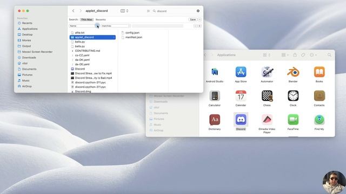346x194 pixels.
Task: Open Elmedia Video Player app
Action: tap(267, 120)
